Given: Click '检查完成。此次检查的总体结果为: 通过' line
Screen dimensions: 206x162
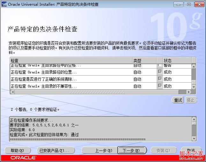Looking at the screenshot, I should click(44, 135).
